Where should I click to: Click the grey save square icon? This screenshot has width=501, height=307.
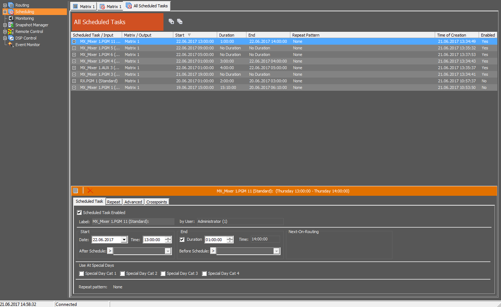pos(75,191)
